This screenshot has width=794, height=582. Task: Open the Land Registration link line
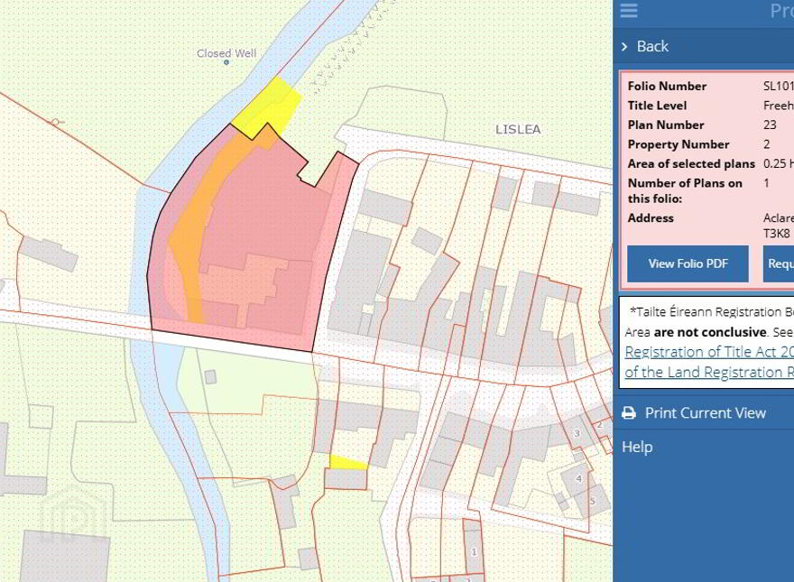click(709, 372)
